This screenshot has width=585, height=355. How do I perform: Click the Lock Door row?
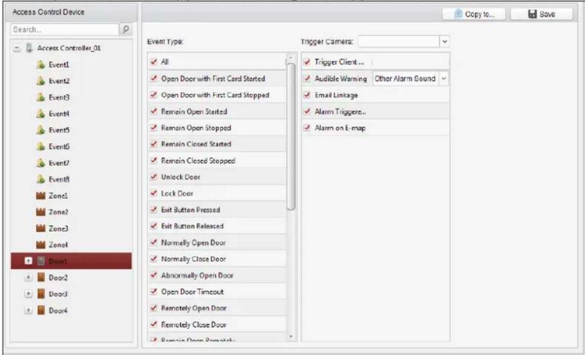217,193
